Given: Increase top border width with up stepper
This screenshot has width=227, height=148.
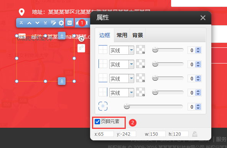Looking at the screenshot, I should [x=198, y=49].
